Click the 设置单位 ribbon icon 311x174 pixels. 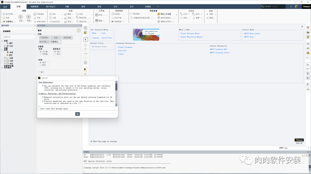(4, 21)
